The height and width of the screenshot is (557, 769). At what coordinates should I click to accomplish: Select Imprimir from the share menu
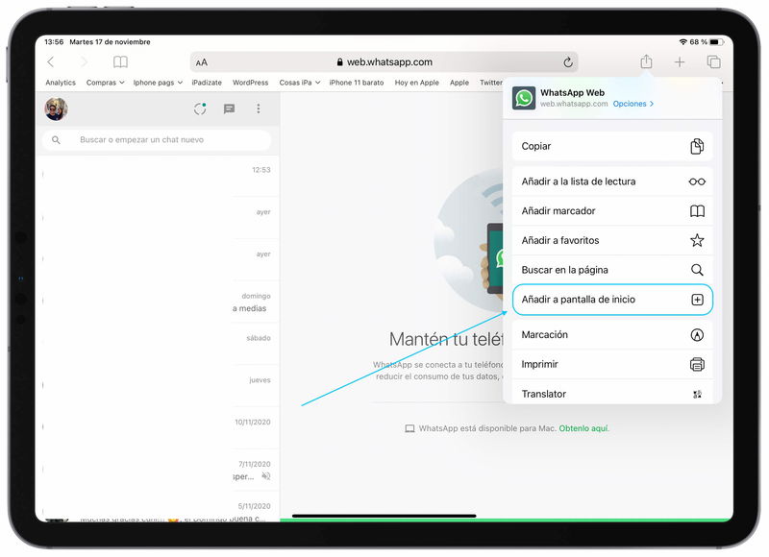[x=612, y=364]
